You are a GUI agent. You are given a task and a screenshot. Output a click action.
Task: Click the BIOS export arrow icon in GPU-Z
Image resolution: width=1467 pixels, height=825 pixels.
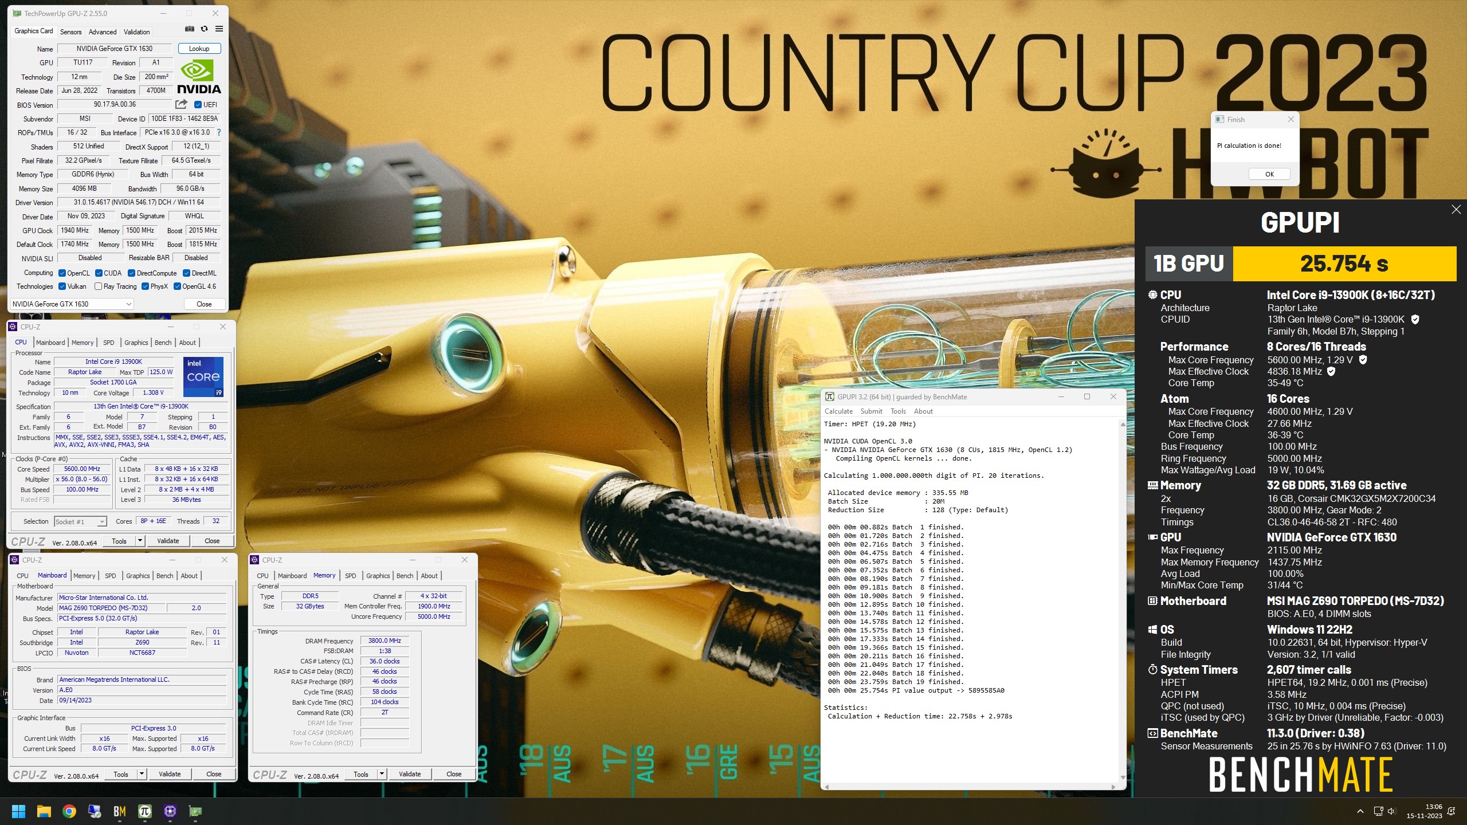pyautogui.click(x=181, y=104)
